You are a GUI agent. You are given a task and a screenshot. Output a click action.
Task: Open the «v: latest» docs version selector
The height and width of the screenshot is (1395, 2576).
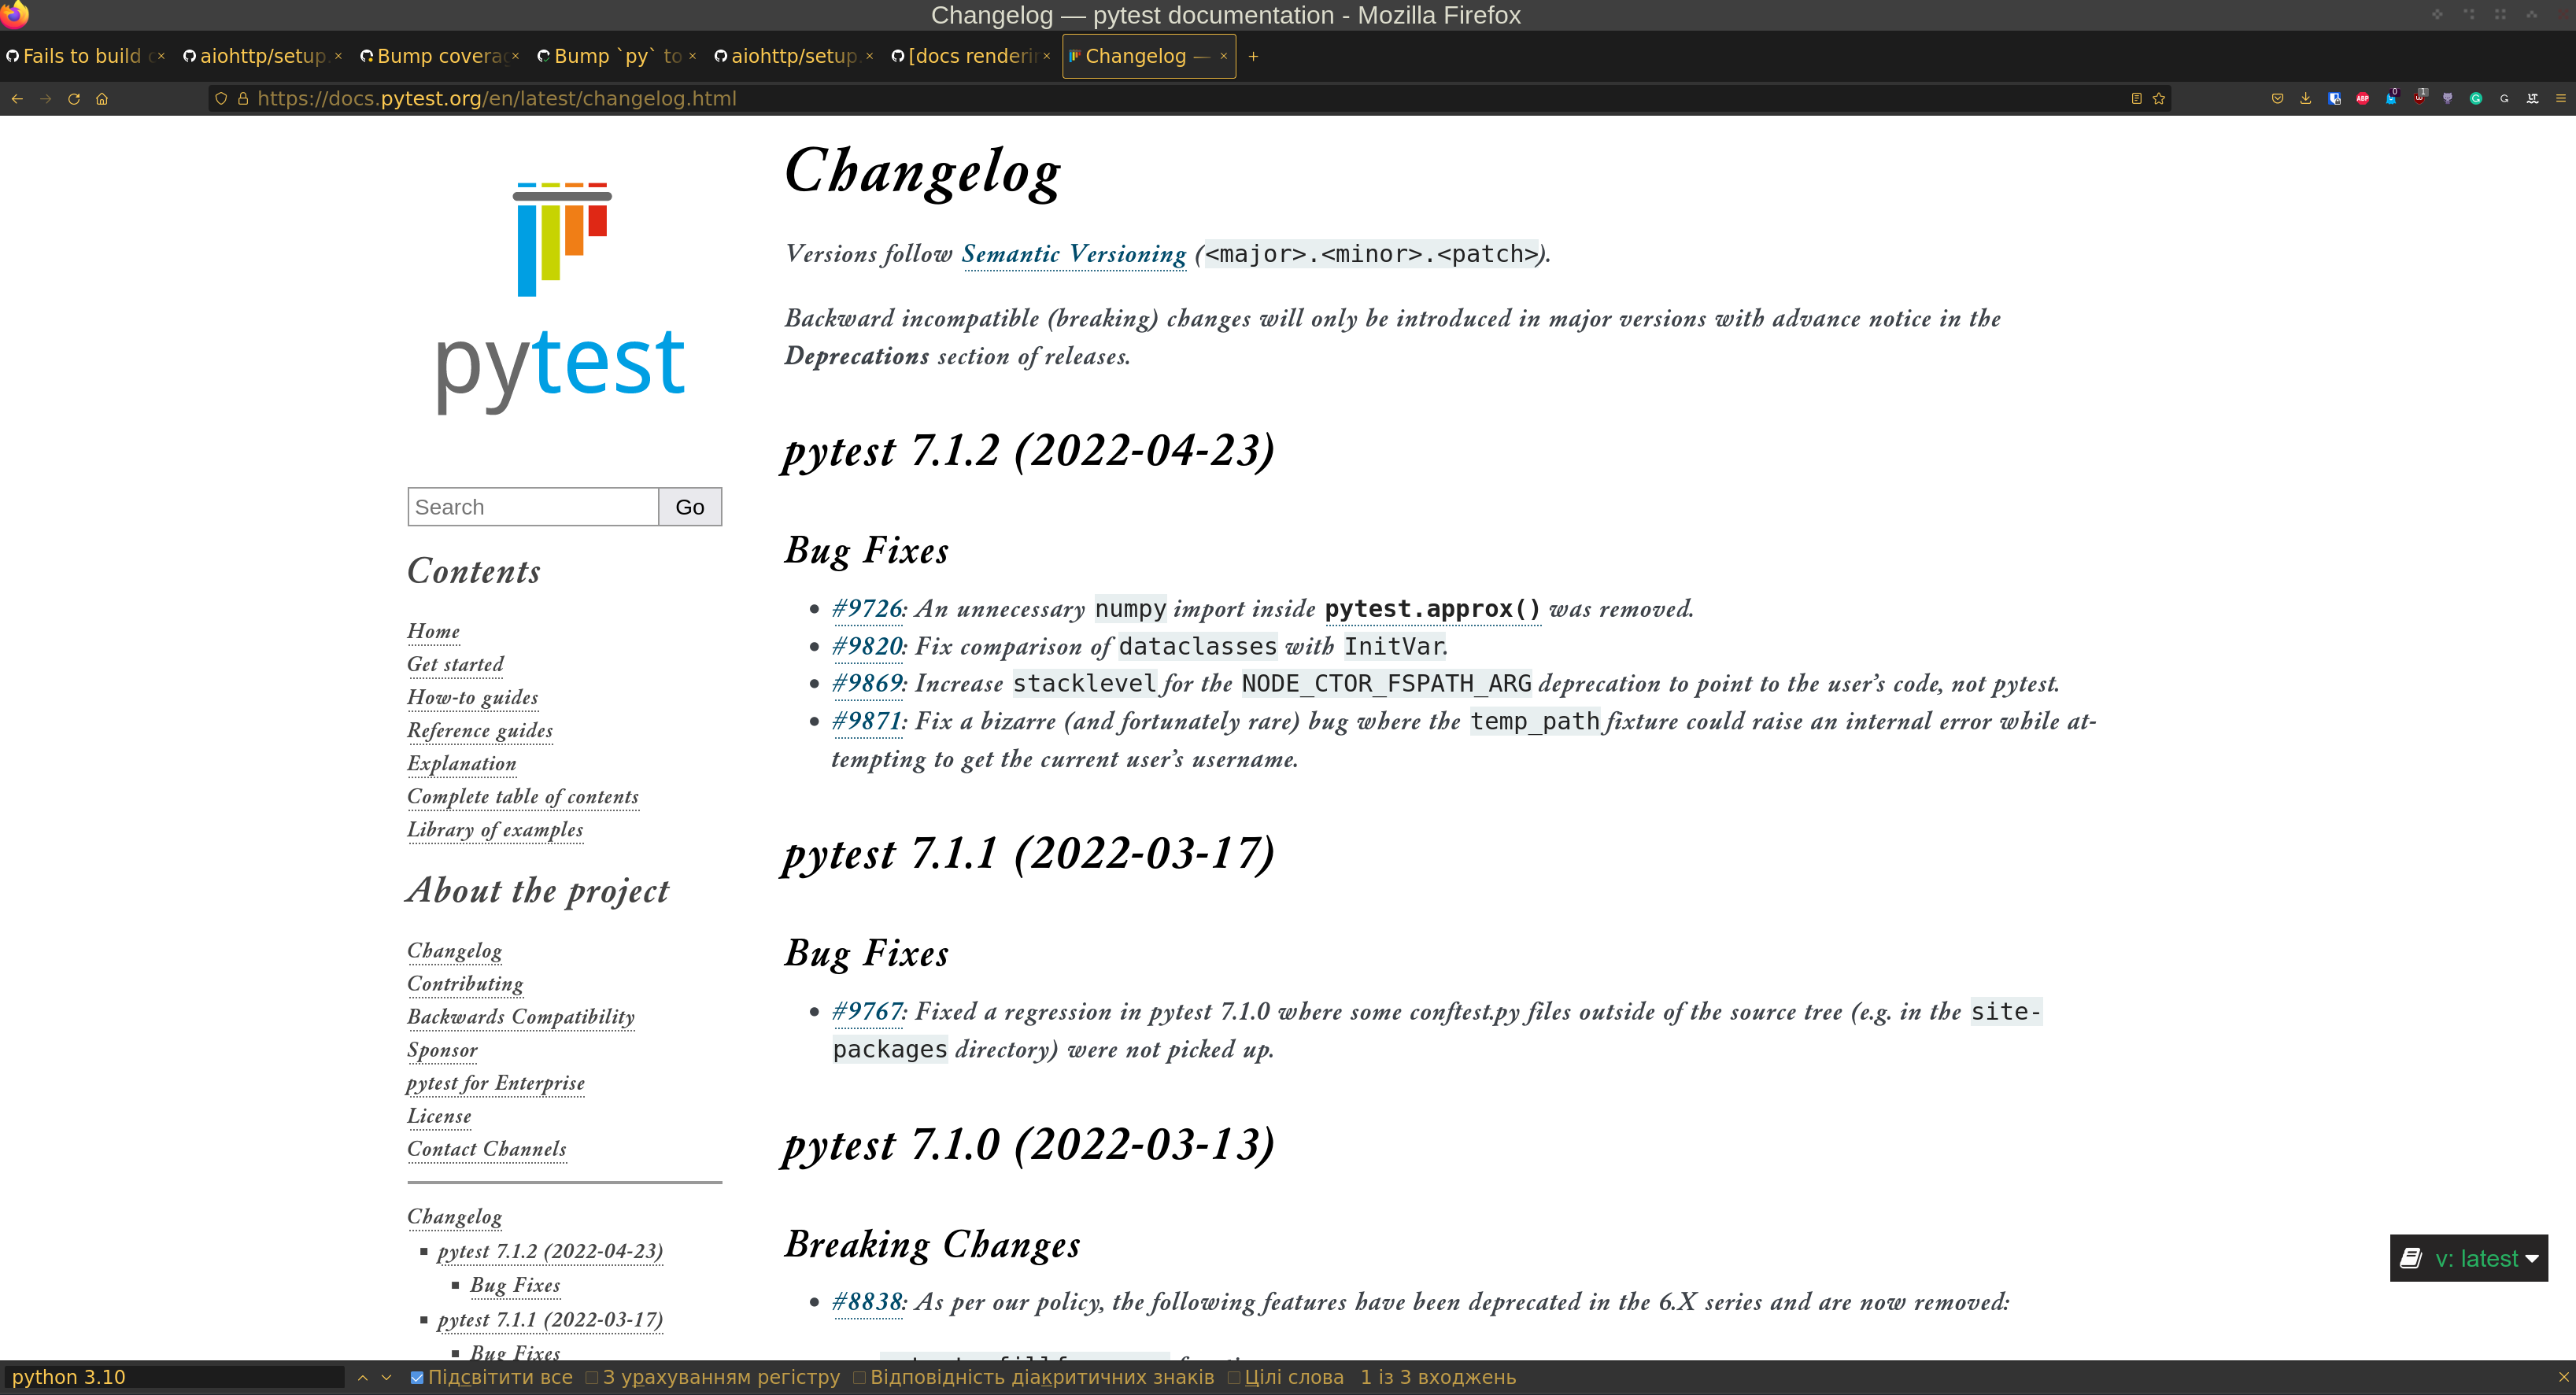[x=2468, y=1258]
